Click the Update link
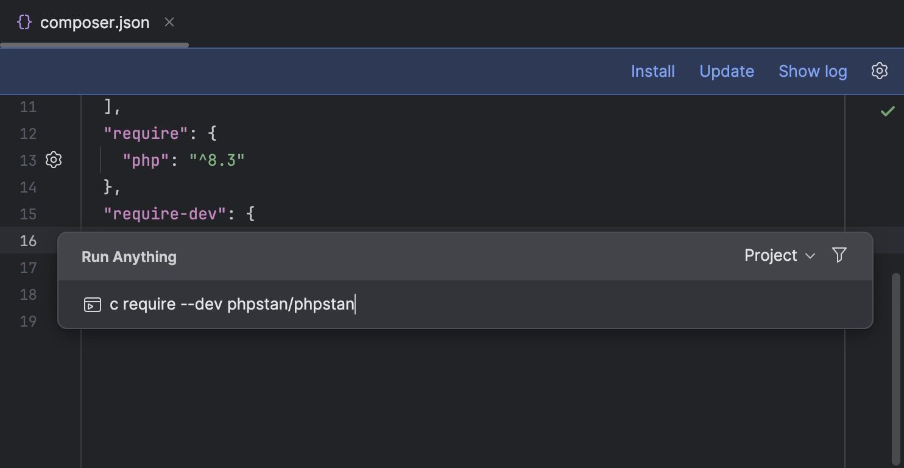Image resolution: width=904 pixels, height=468 pixels. tap(726, 71)
